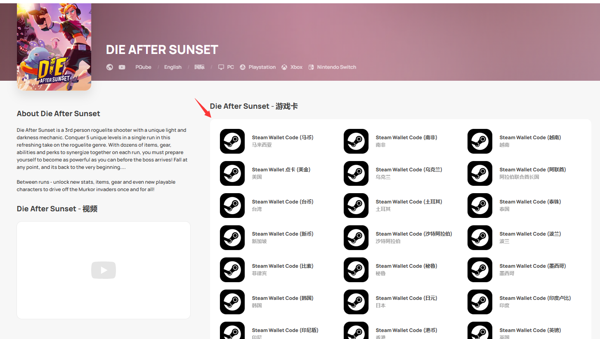Open Steam Wallet Code (日元) title link
This screenshot has height=339, width=600.
tap(406, 298)
